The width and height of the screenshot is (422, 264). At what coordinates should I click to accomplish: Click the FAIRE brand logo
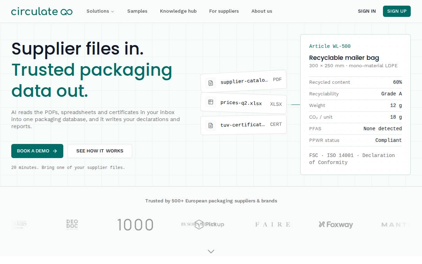pos(273,225)
